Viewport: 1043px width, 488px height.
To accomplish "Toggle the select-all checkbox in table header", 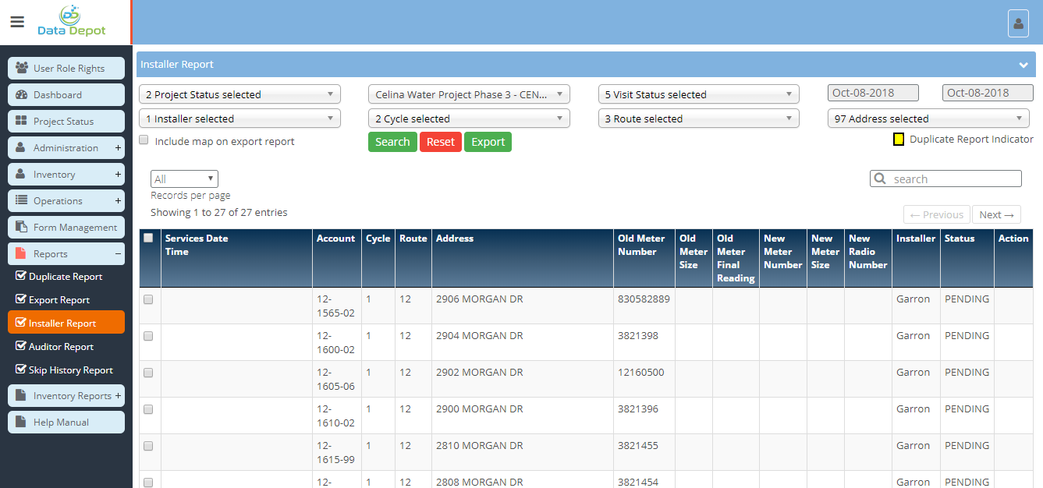I will (148, 239).
